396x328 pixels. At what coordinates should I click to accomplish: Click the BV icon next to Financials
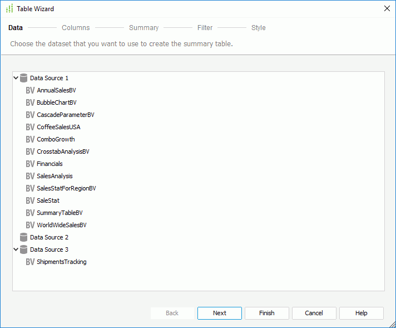(30, 164)
